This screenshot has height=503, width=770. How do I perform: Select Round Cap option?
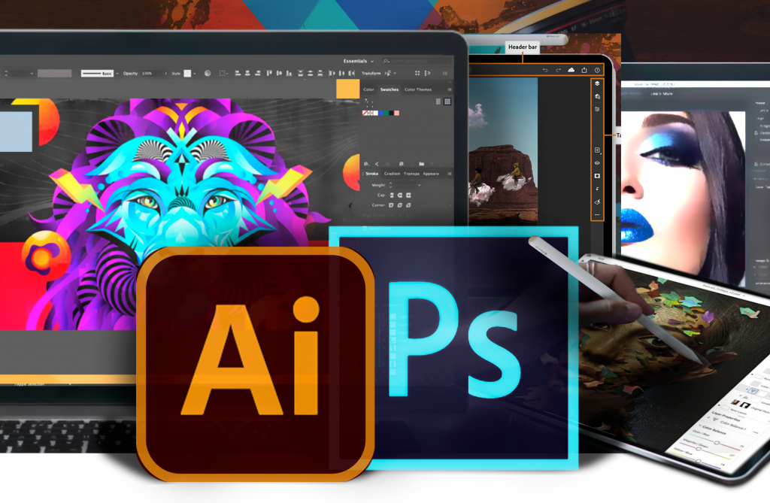(x=400, y=195)
